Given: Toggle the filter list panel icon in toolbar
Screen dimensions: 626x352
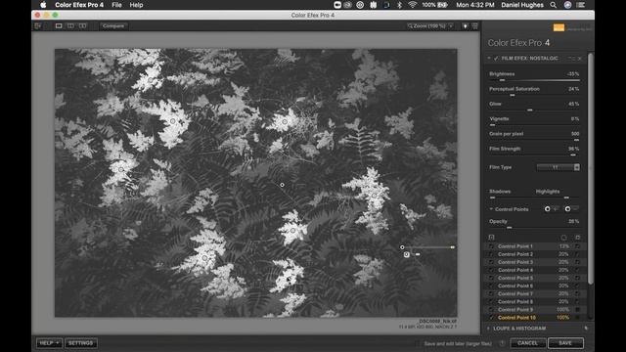Looking at the screenshot, I should [x=38, y=26].
